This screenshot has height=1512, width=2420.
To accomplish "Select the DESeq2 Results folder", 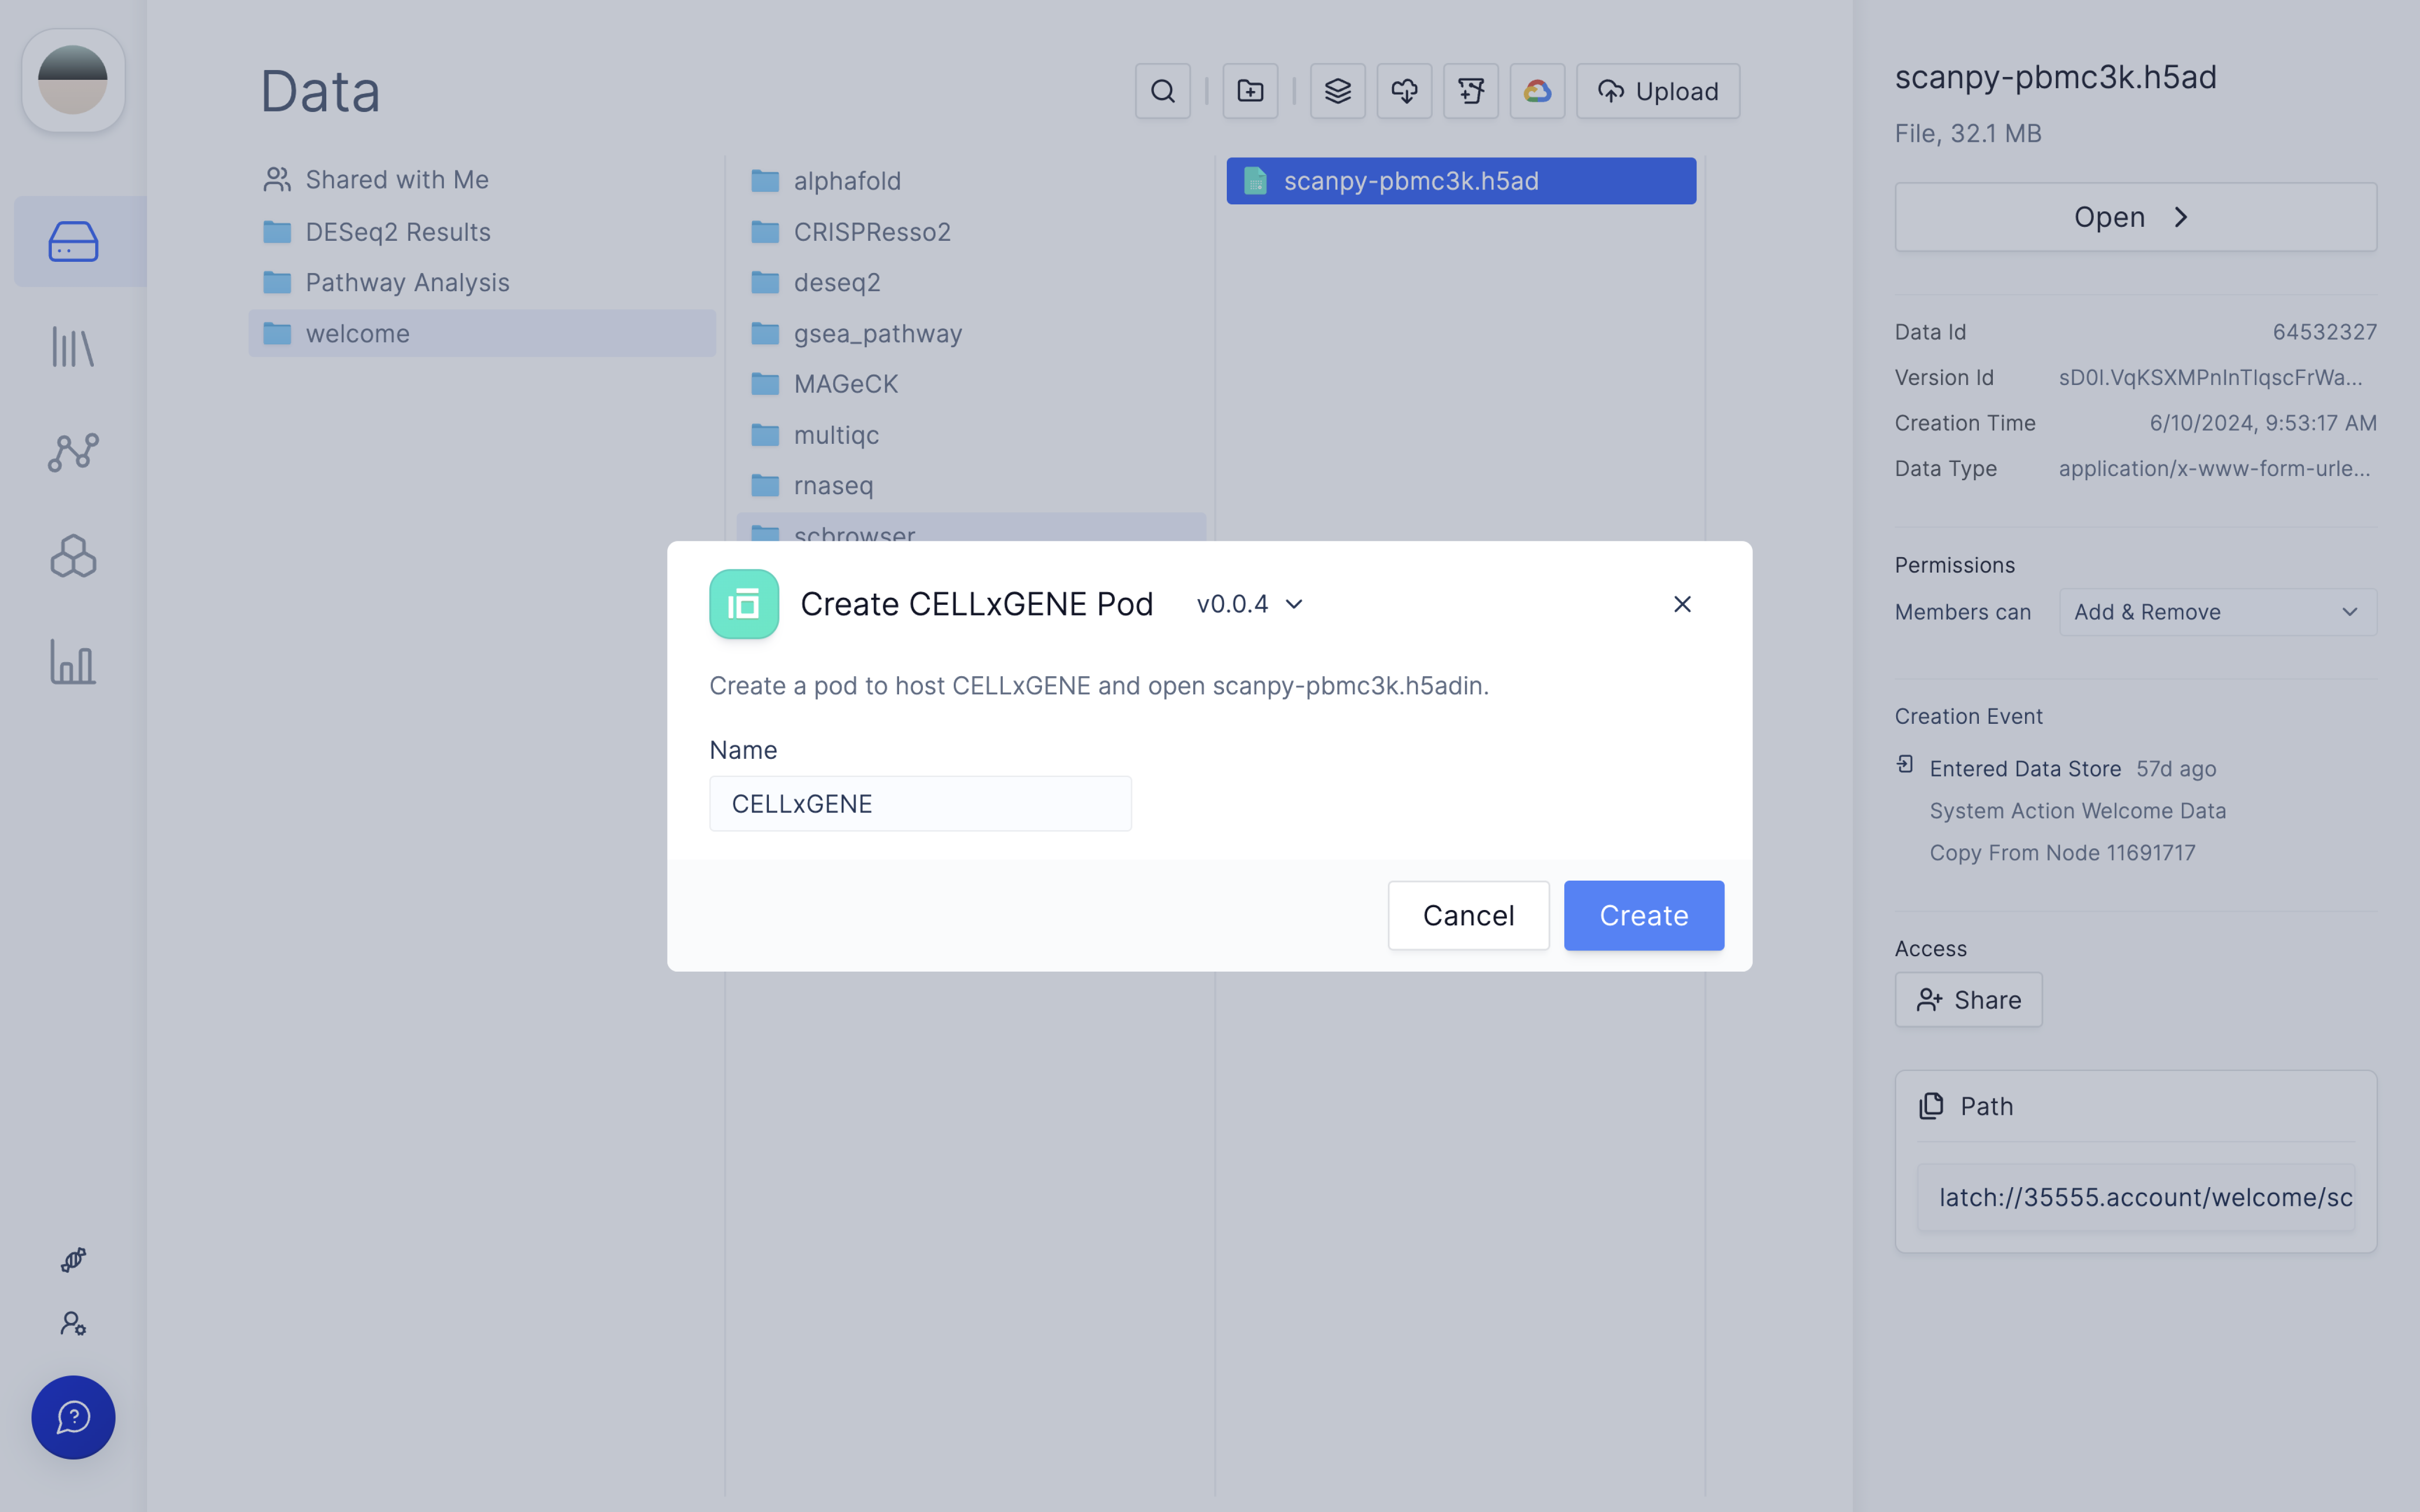I will tap(482, 232).
